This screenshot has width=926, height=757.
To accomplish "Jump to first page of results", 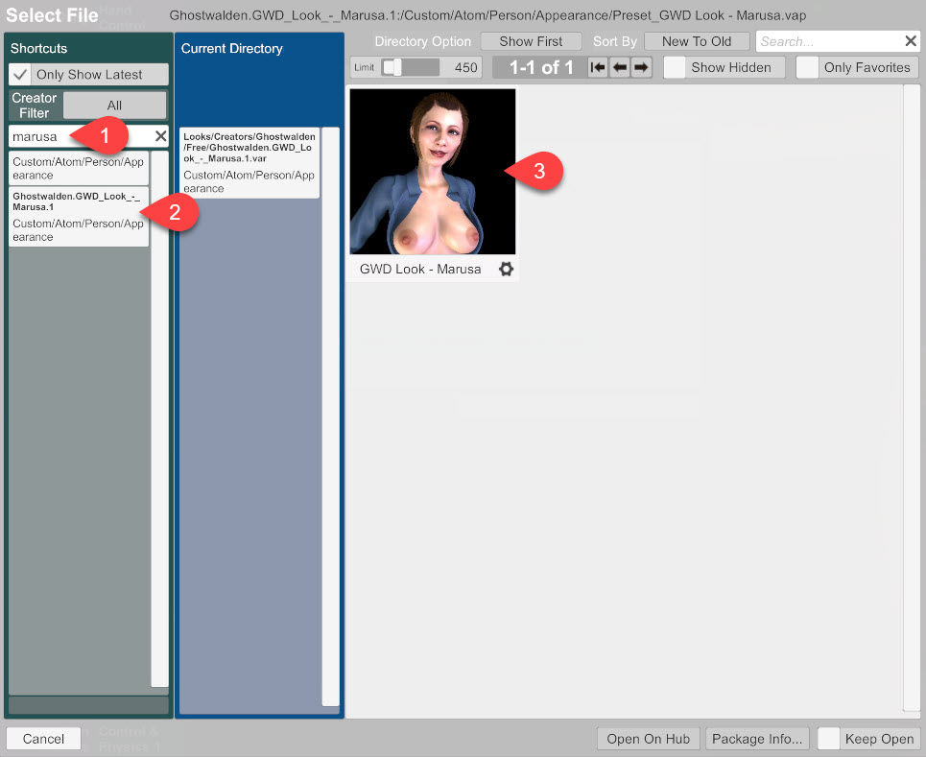I will pyautogui.click(x=598, y=67).
